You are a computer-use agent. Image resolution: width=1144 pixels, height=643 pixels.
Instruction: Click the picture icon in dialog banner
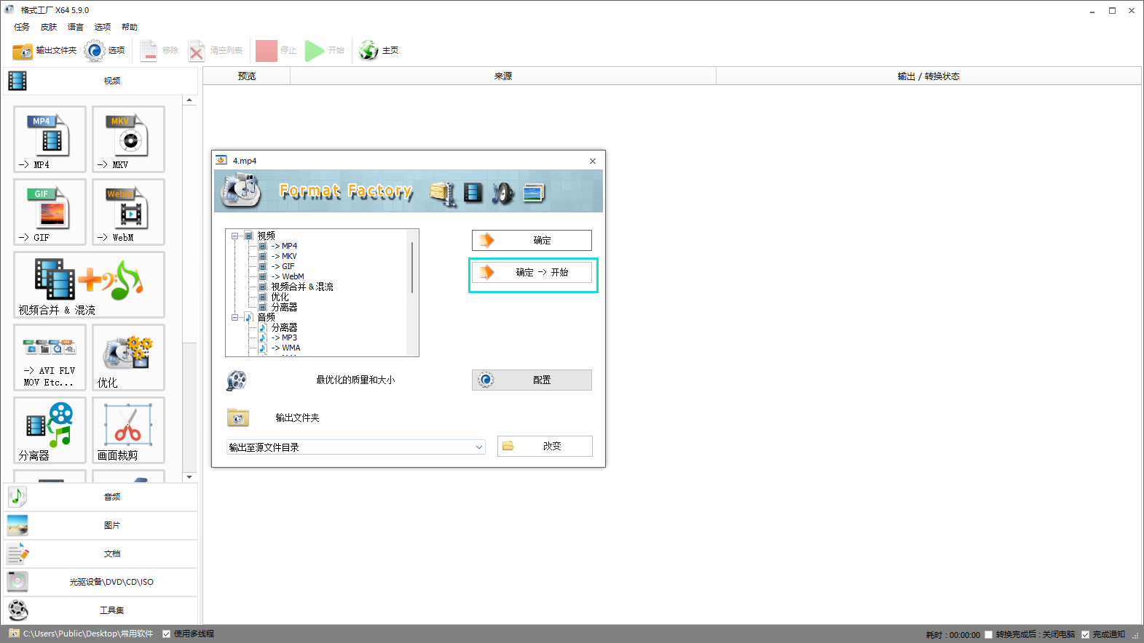point(534,193)
